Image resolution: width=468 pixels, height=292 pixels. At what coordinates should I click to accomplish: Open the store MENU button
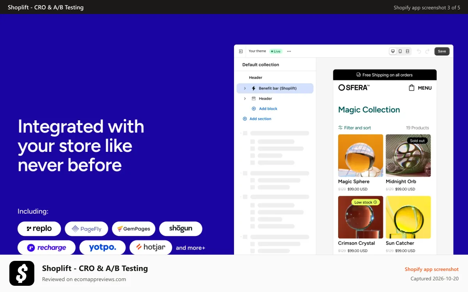tap(425, 88)
